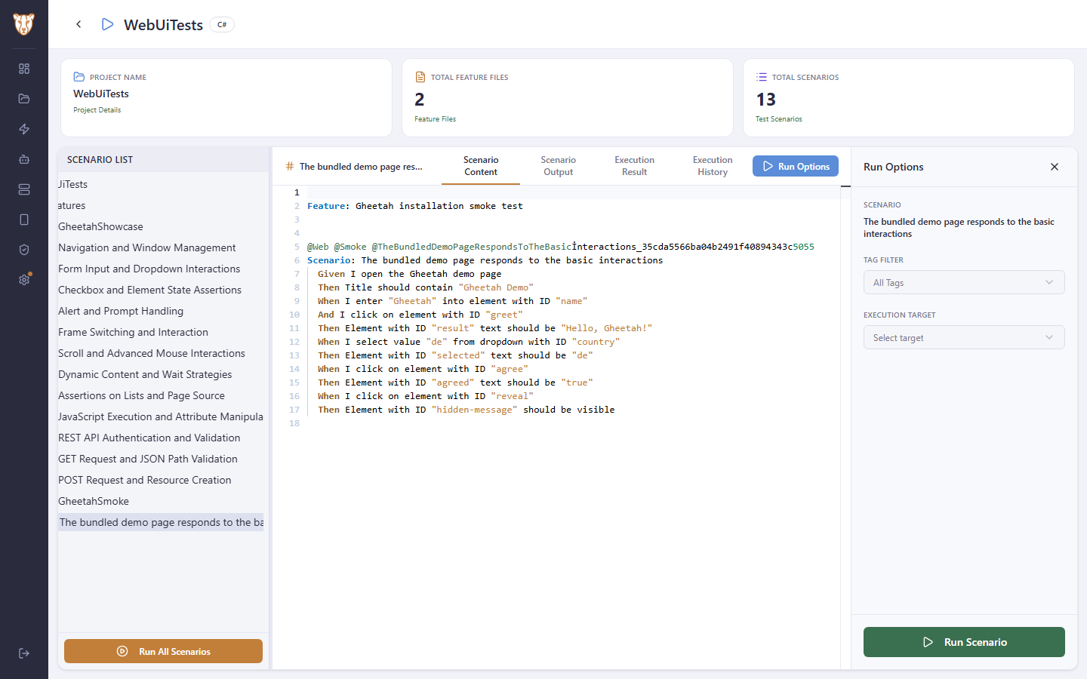The image size is (1087, 679).
Task: Click the hidden-message should be visible line
Action: tap(467, 410)
